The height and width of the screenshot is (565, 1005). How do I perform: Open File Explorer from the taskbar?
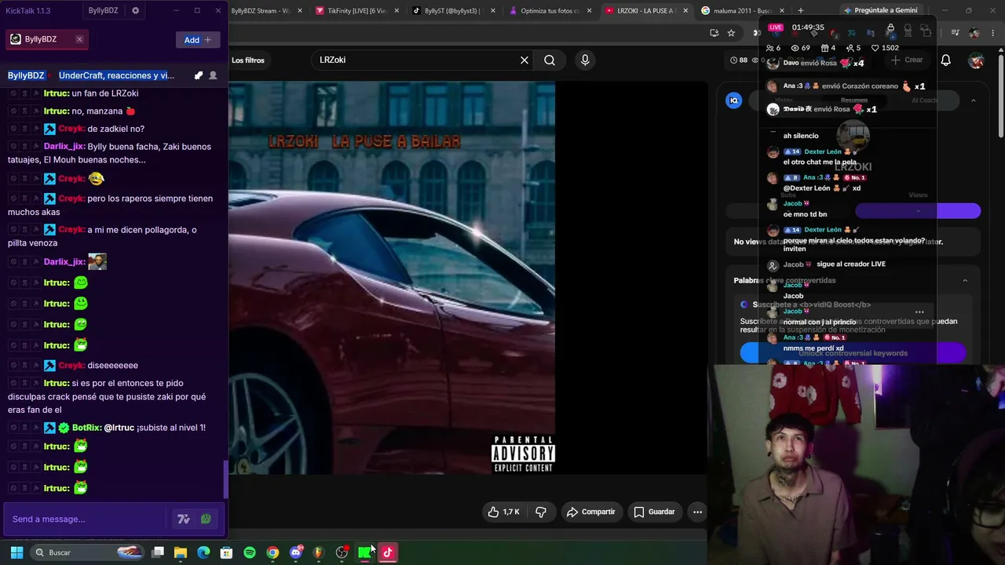[181, 552]
